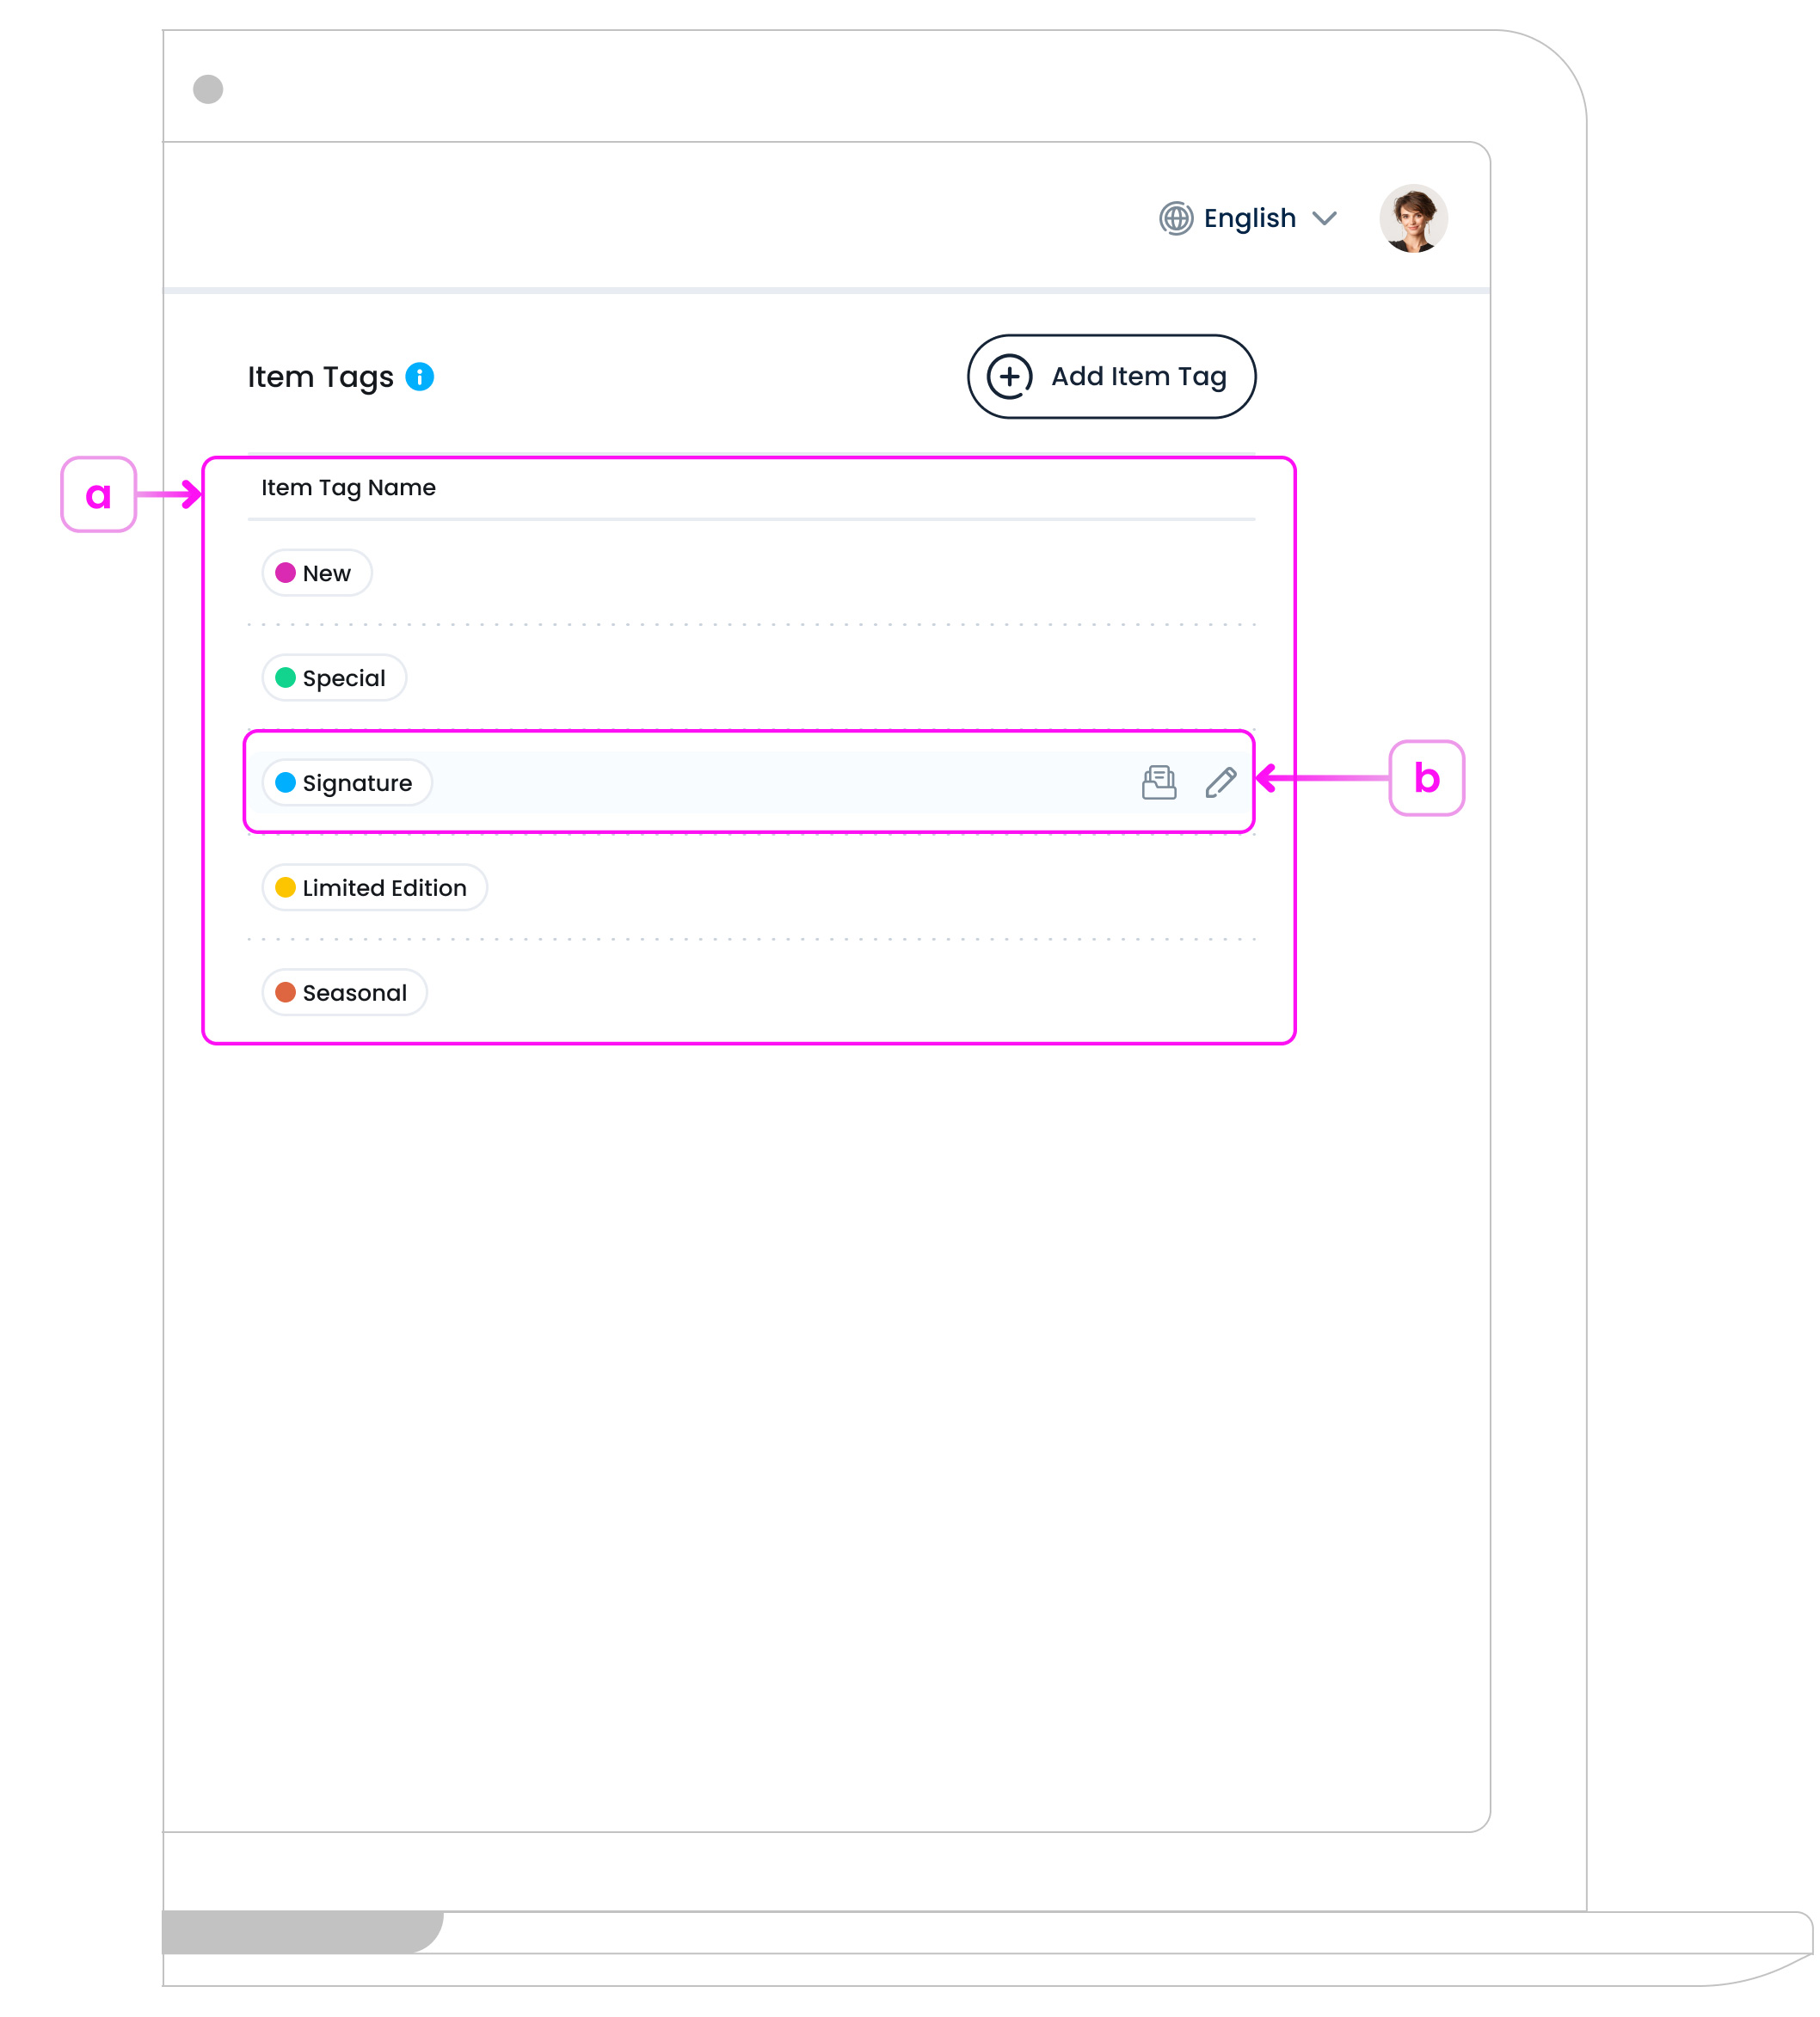Click the globe language icon
Viewport: 1820px width, 2017px height.
point(1176,218)
